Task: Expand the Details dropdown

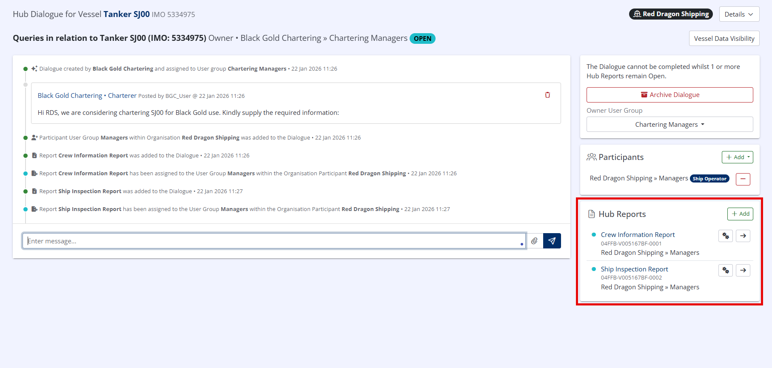Action: 739,14
